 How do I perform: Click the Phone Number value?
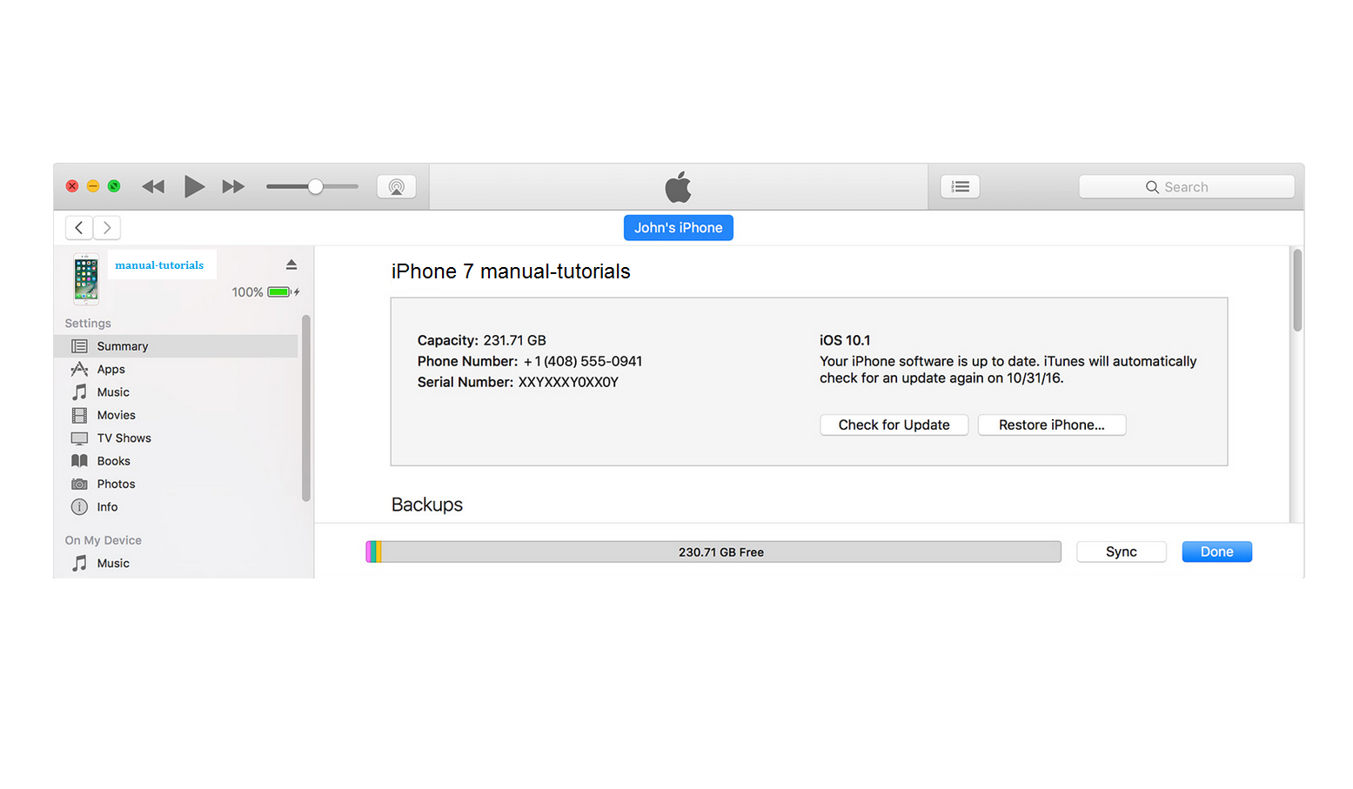coord(583,361)
